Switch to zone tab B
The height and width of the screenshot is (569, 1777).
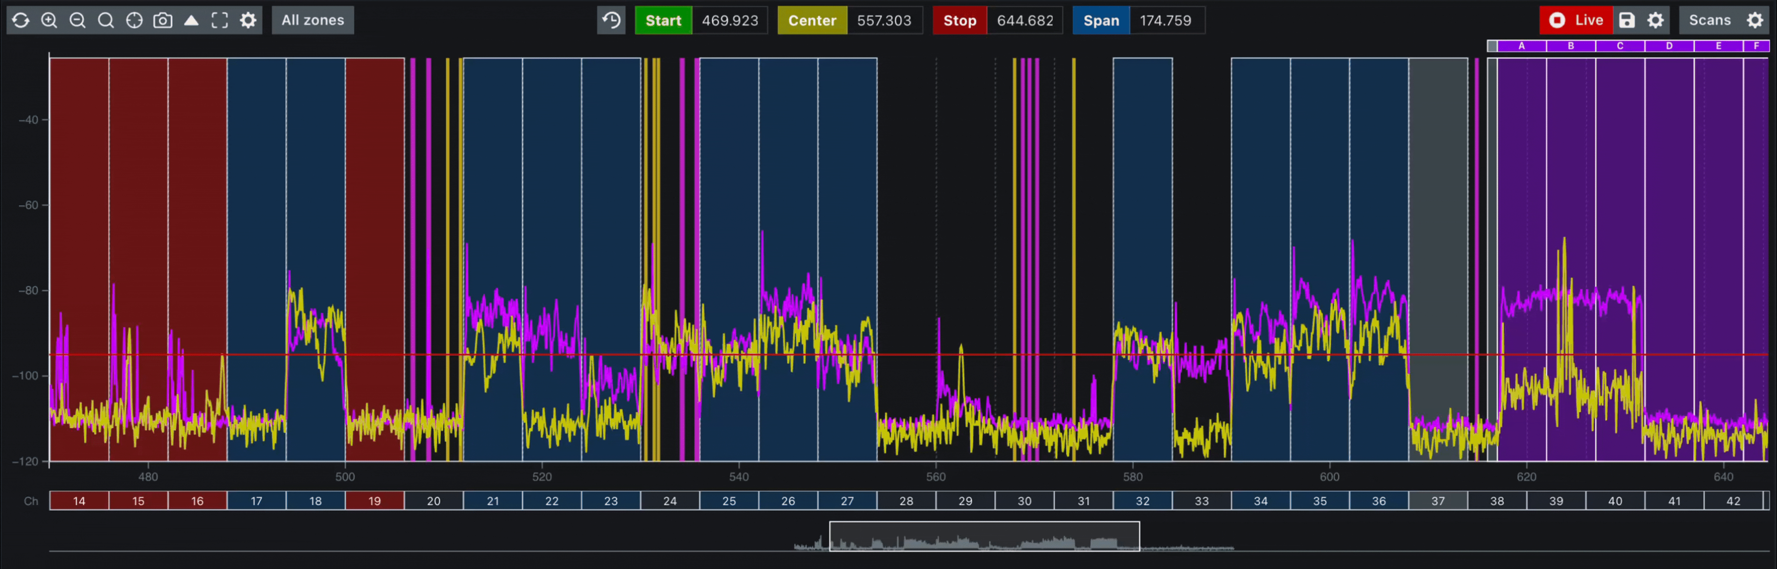point(1571,45)
